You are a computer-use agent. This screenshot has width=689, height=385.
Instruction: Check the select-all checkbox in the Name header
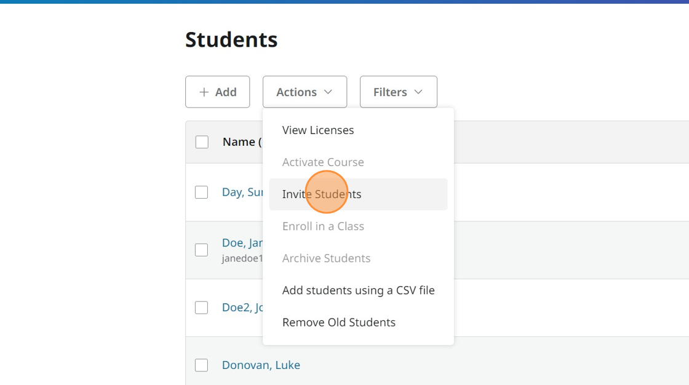coord(202,141)
